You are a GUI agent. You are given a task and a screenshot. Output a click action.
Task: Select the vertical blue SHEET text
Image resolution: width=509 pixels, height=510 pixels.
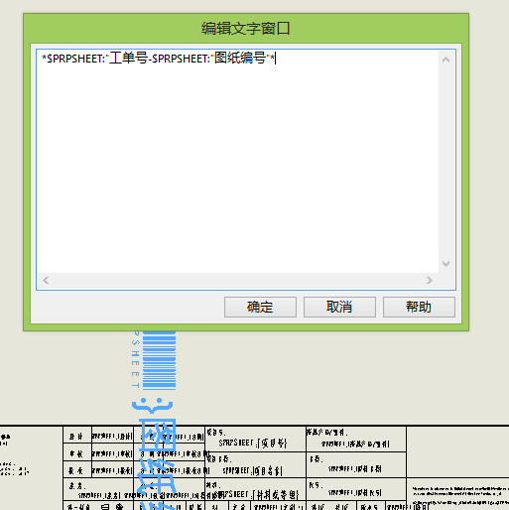(136, 359)
